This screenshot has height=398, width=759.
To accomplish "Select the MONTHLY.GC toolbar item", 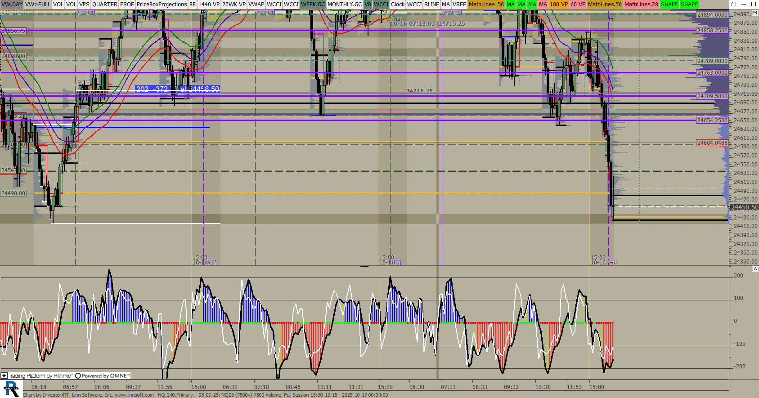I will point(344,4).
